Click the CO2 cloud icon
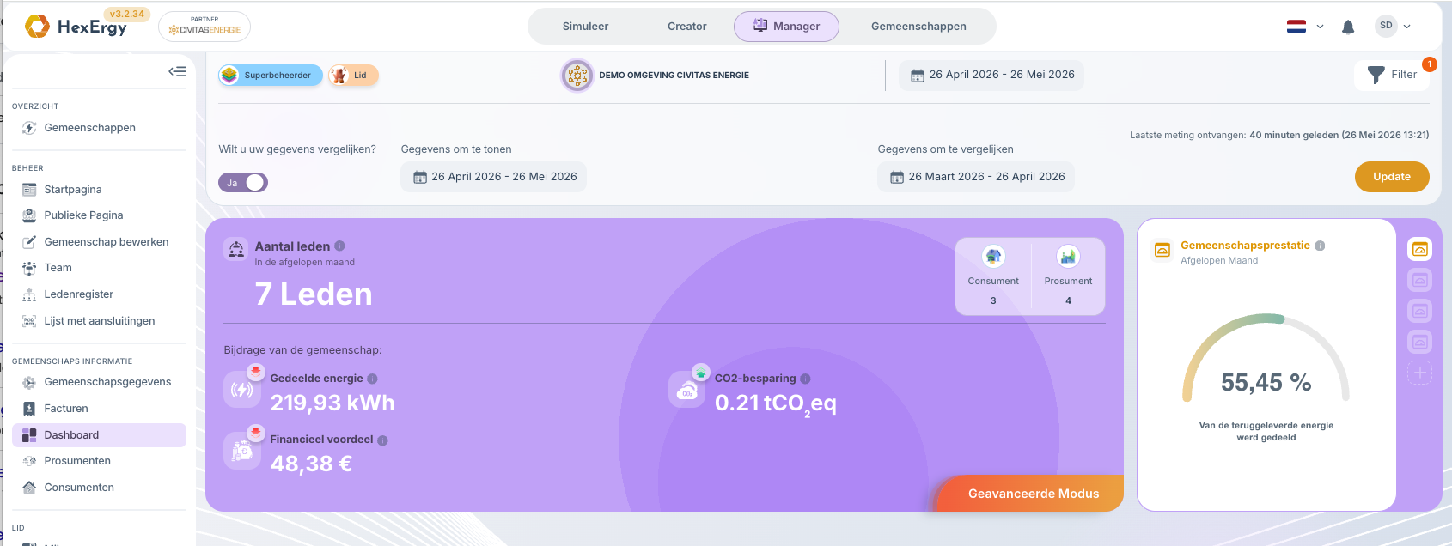 tap(687, 390)
